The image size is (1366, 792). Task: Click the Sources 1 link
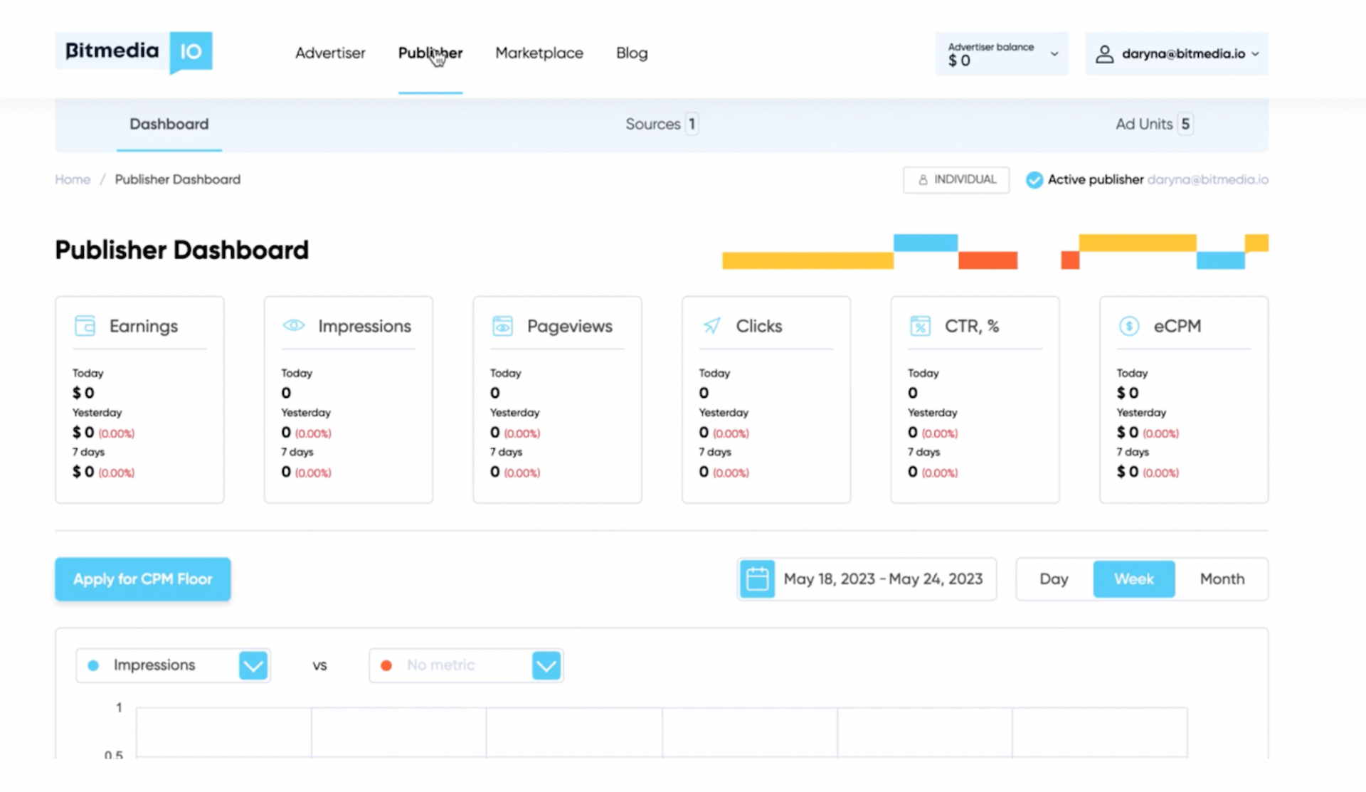pos(660,122)
